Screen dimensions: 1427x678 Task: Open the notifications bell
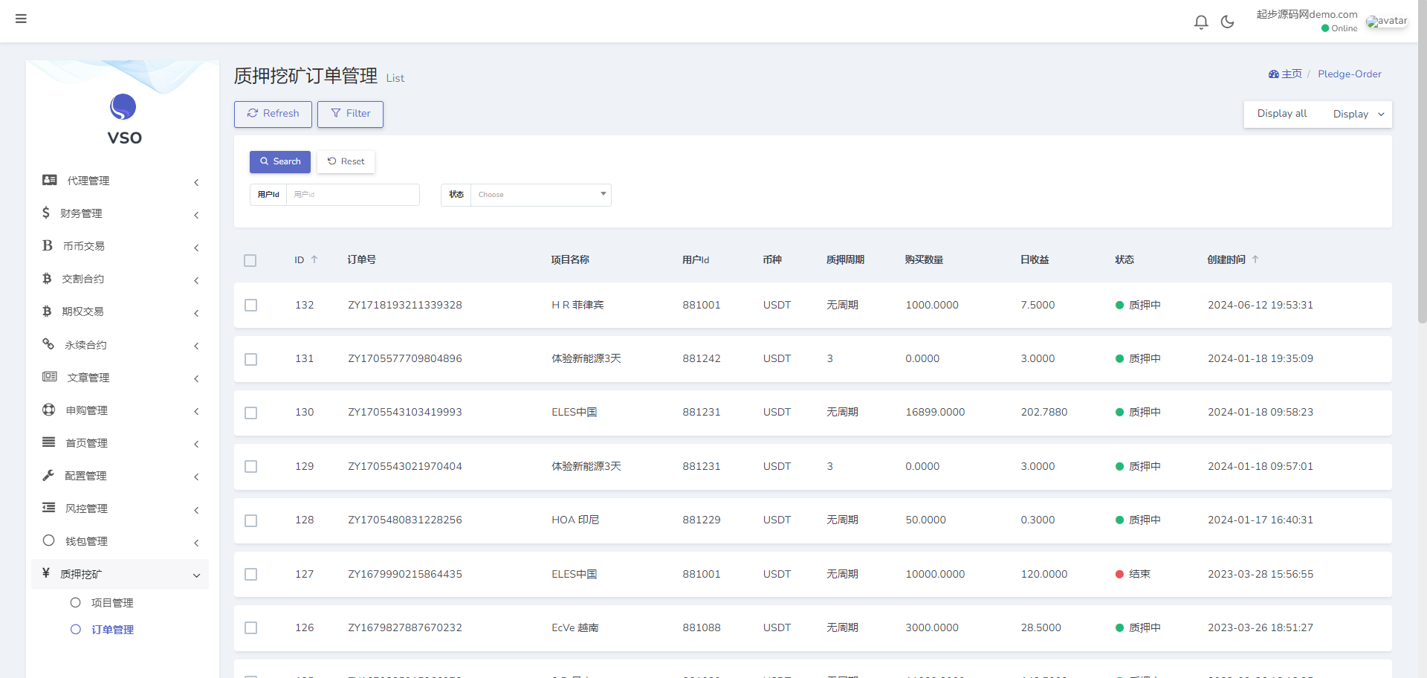[1200, 22]
